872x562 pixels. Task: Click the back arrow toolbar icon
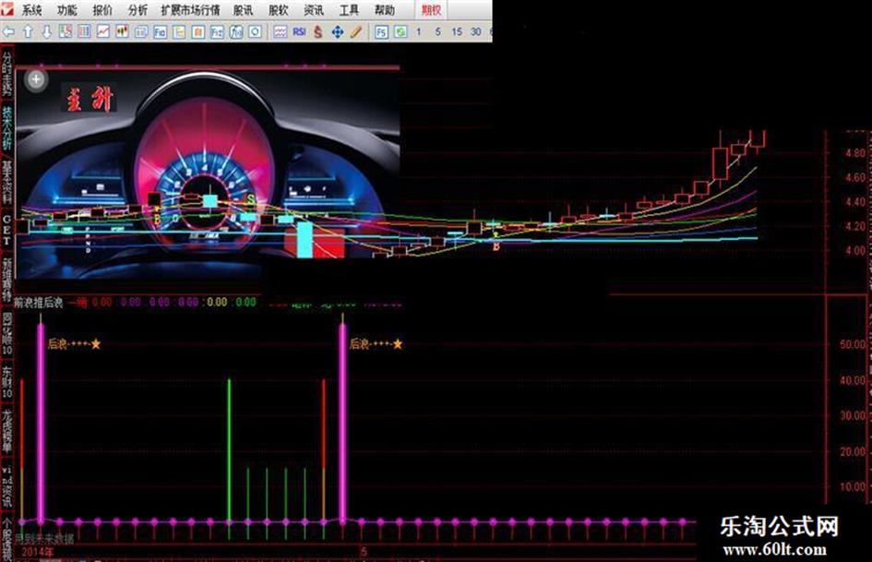[9, 31]
